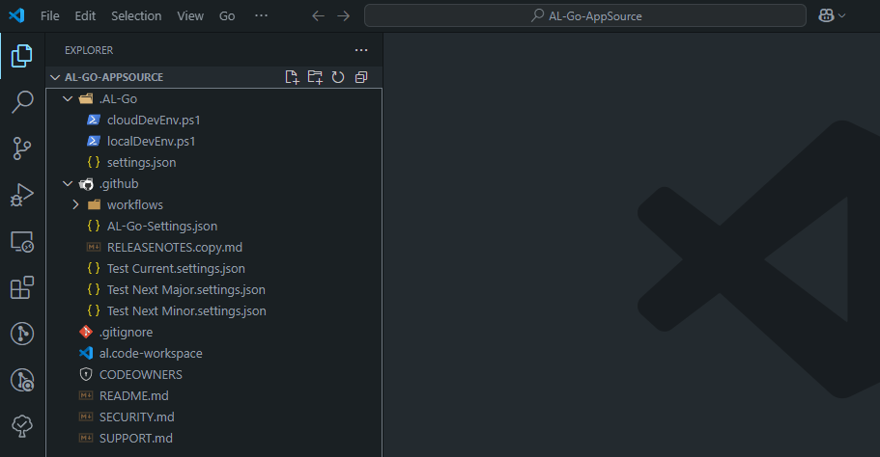Open Explorer views and more actions menu
This screenshot has width=880, height=457.
coord(361,50)
